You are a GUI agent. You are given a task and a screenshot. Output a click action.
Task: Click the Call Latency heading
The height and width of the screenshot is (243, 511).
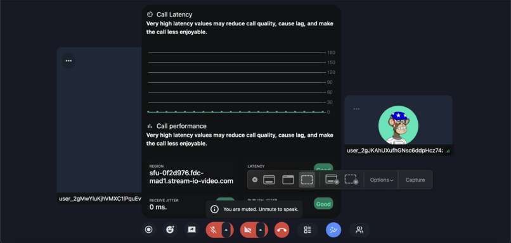174,15
